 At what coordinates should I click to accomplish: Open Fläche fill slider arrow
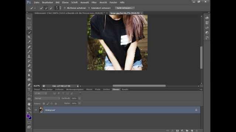[79, 103]
